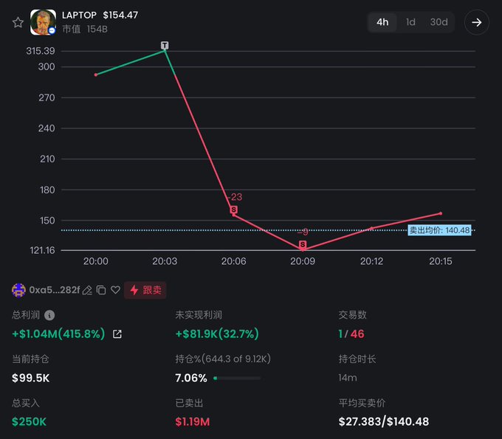
Task: Click LAPTOP $154.47 token title
Action: (x=100, y=15)
